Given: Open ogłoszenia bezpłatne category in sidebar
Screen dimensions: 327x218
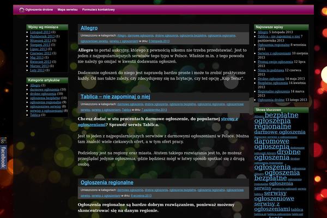Looking at the screenshot, I should 45,98.
